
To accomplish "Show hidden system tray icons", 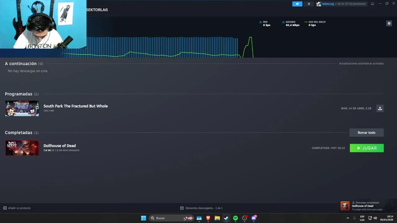I will pos(348,218).
